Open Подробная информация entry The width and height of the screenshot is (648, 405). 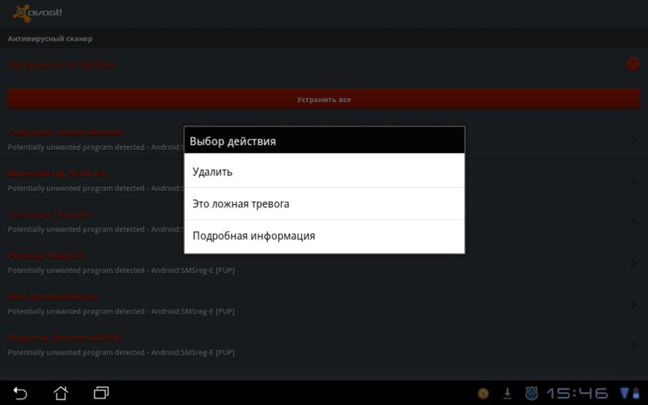coord(325,236)
